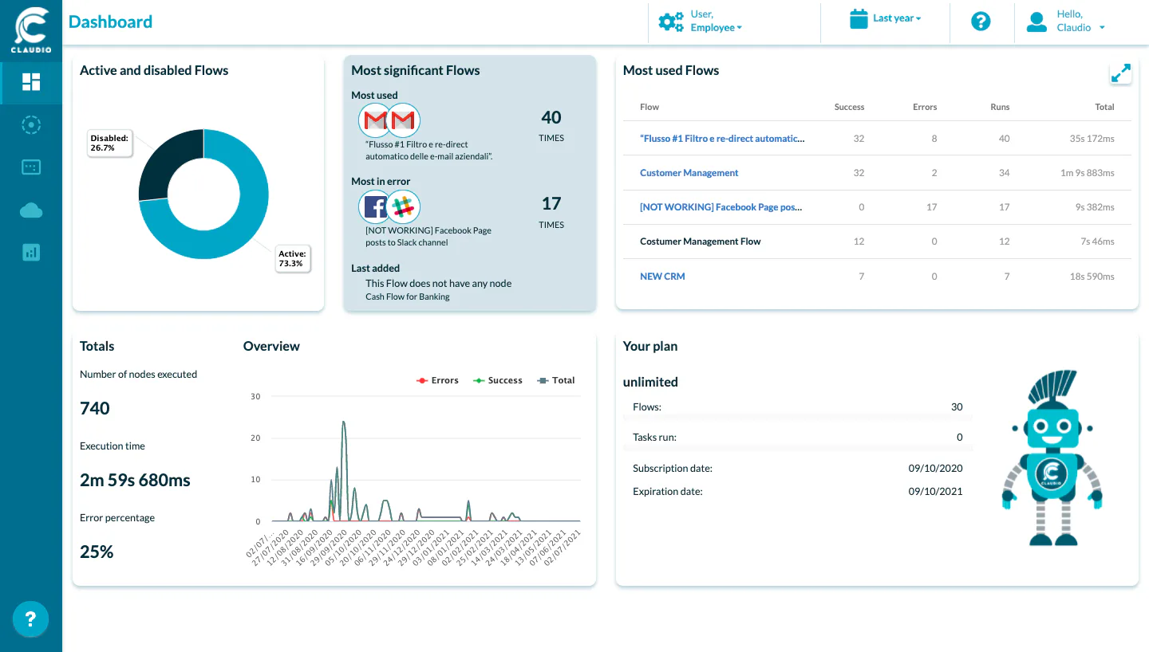Expand the Most used Flows panel
The image size is (1149, 652).
tap(1120, 73)
